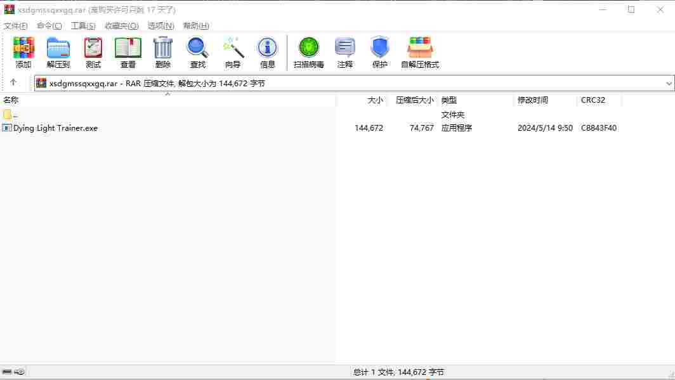The height and width of the screenshot is (380, 675).
Task: Select the Dying Light Trainer.exe file icon
Action: click(6, 128)
